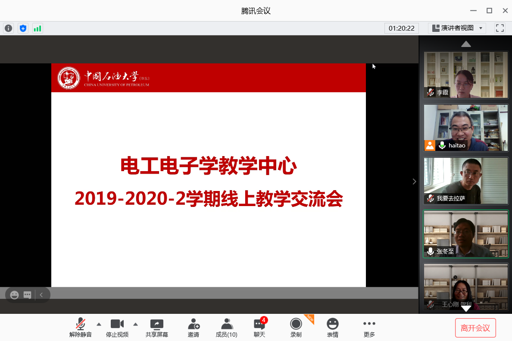
Task: Start recording with 录制 button
Action: (296, 328)
